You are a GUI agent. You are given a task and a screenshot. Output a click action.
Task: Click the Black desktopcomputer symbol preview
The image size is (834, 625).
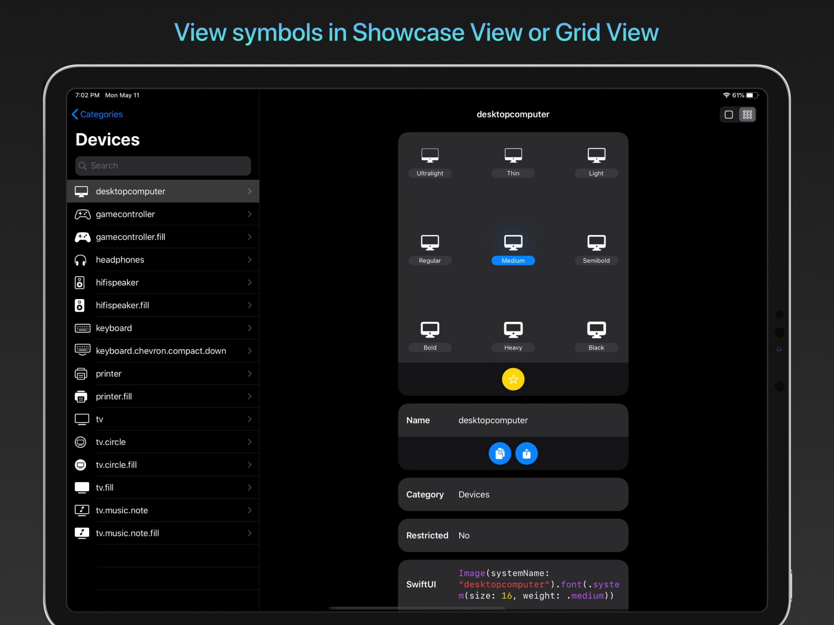[596, 329]
